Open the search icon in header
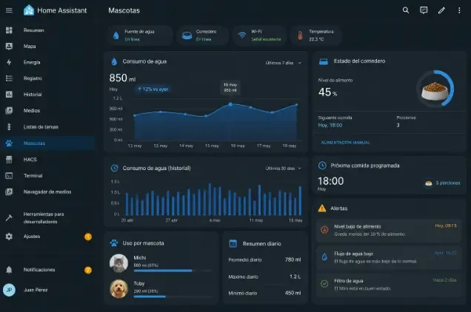The image size is (471, 312). 406,10
